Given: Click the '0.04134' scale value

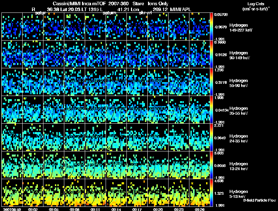Looking at the screenshot, I should 222,110.
